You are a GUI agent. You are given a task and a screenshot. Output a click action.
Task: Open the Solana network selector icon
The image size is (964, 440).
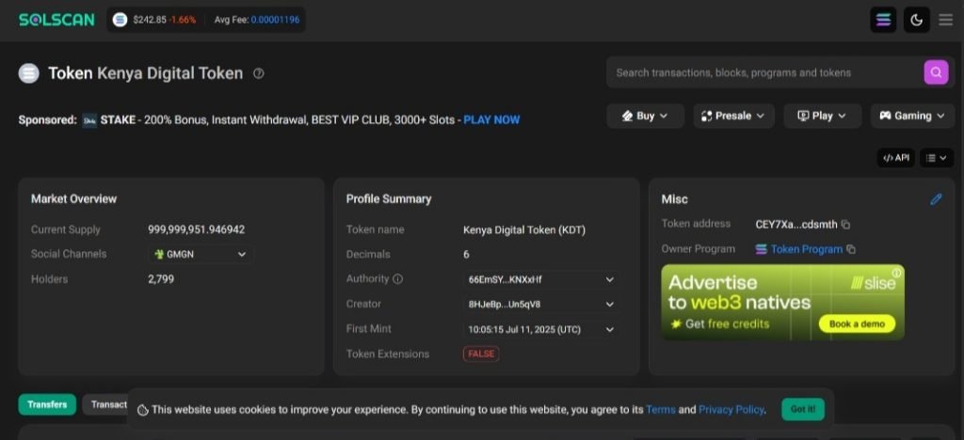[x=883, y=20]
